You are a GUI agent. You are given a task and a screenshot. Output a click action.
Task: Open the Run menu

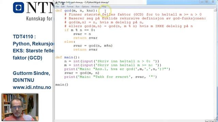pyautogui.click(x=77, y=6)
